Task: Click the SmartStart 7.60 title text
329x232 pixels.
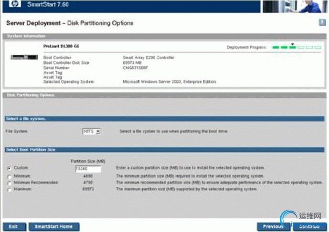Action: point(48,4)
